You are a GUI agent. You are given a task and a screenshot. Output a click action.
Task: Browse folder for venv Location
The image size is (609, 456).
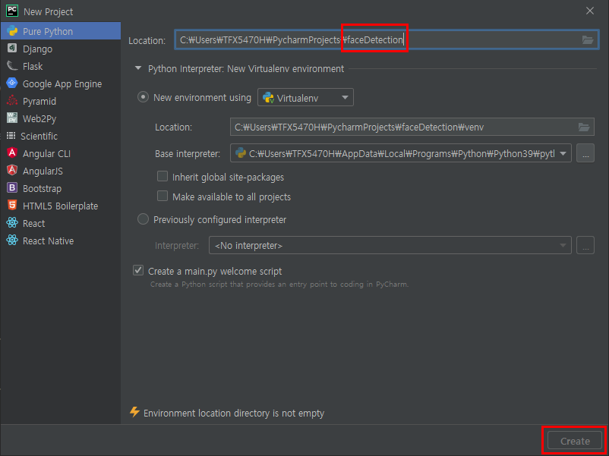584,127
